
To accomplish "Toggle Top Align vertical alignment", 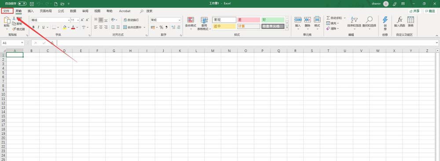I will (x=95, y=20).
